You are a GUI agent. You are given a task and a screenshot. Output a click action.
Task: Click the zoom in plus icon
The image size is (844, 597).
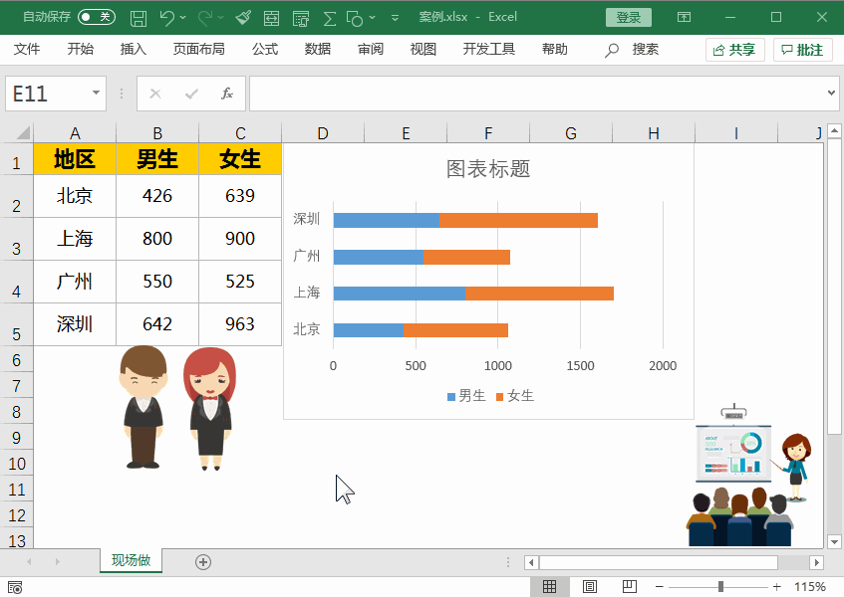776,587
